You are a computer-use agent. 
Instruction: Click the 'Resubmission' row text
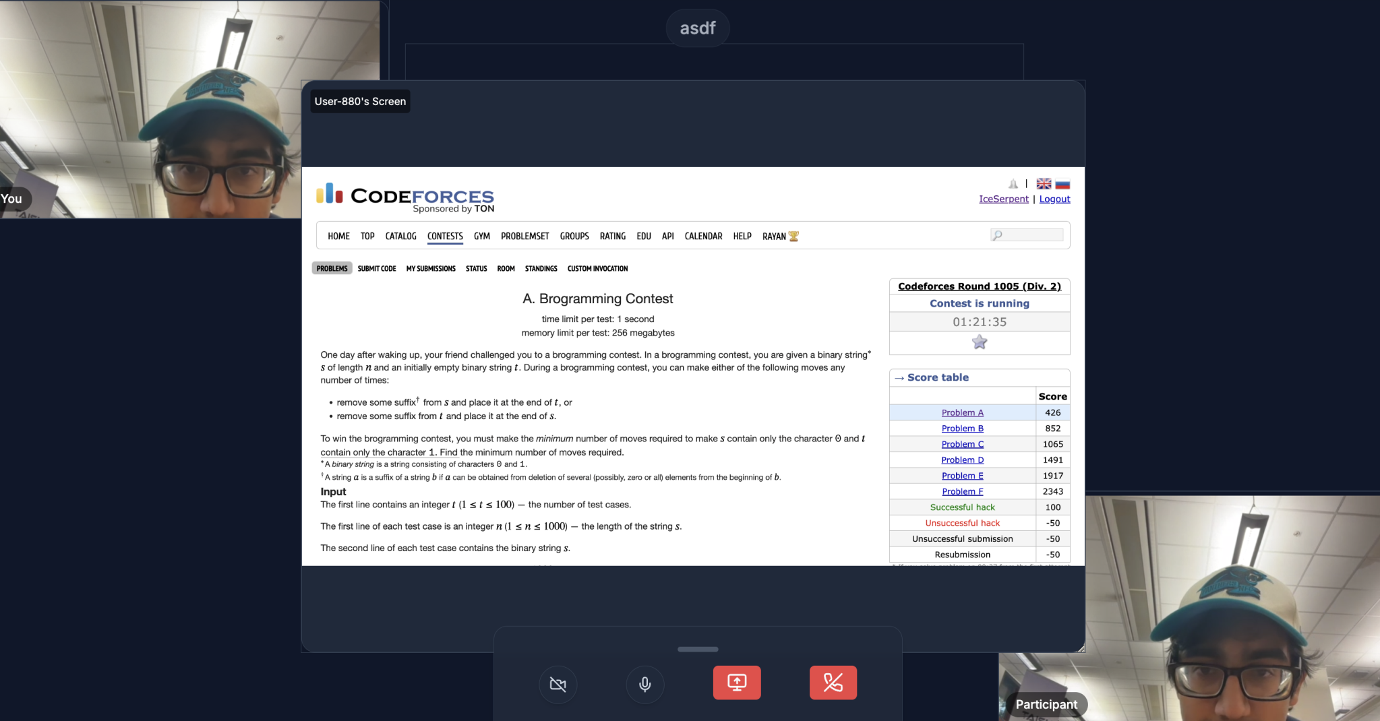[x=963, y=555]
